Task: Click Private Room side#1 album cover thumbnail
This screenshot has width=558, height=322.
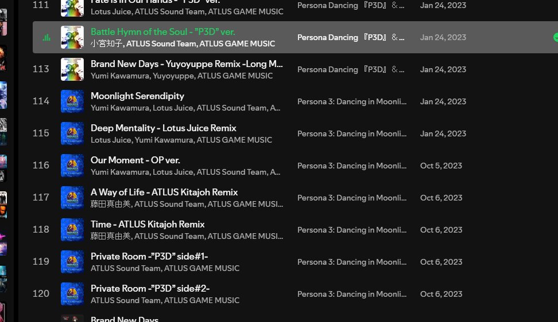Action: click(72, 262)
